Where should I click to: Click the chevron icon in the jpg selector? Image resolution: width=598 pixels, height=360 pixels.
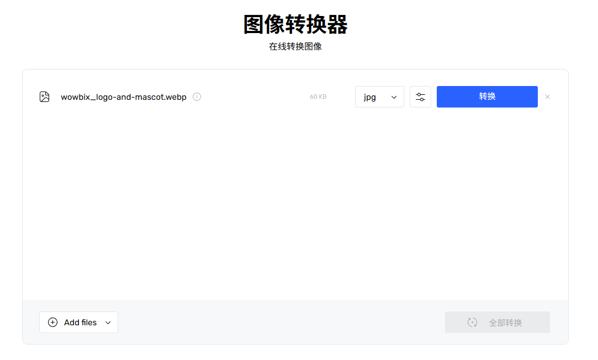(x=395, y=96)
